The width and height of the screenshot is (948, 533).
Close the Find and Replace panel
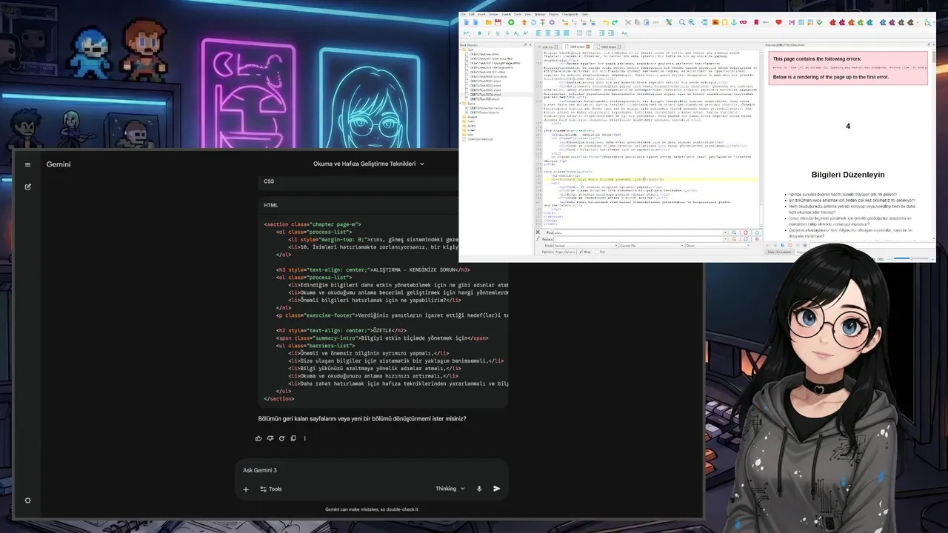tap(537, 232)
